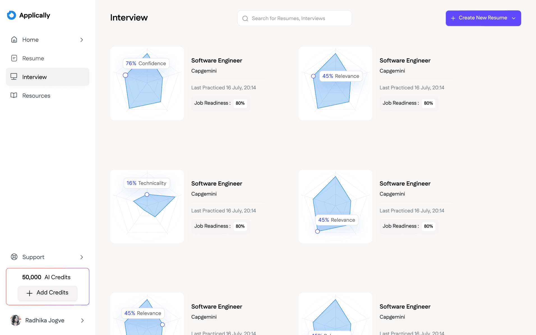Click the 76% Confidence tooltip label
536x335 pixels.
pos(146,63)
